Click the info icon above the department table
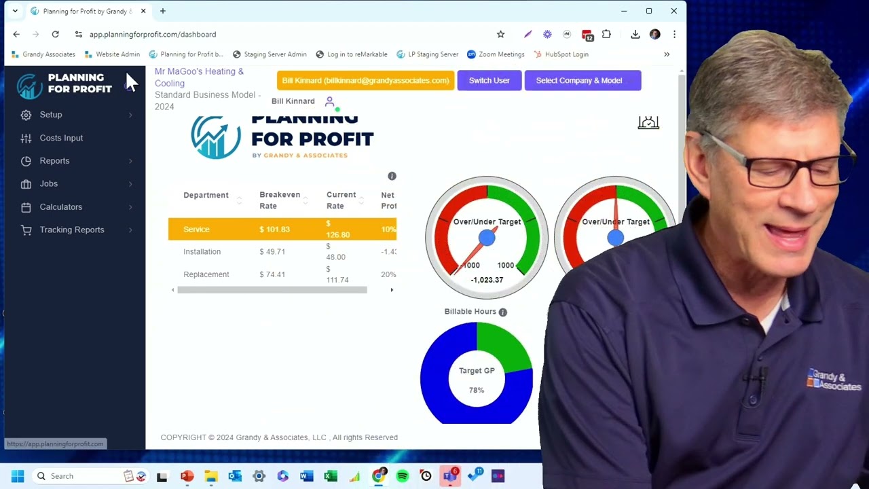The height and width of the screenshot is (489, 869). click(392, 176)
